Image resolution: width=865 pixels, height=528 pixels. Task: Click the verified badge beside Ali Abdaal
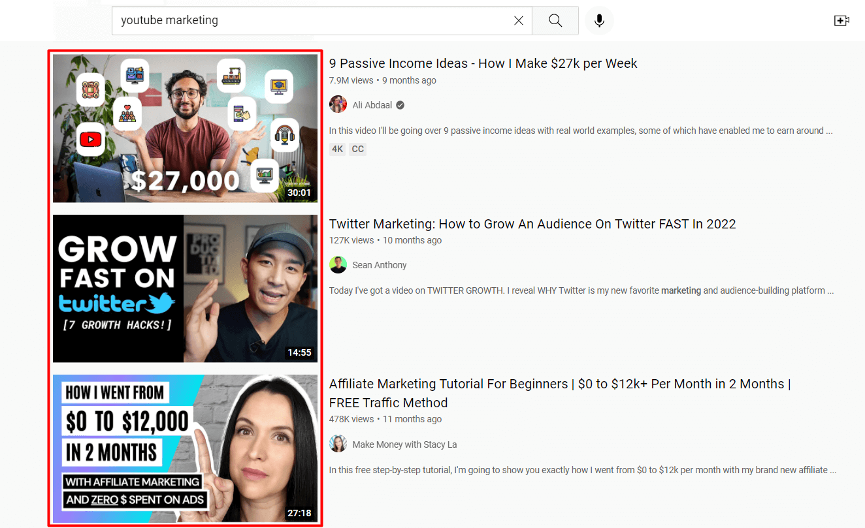[400, 105]
